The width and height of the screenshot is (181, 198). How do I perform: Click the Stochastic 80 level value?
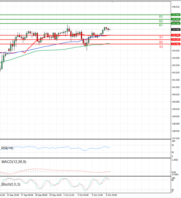[x=173, y=180]
